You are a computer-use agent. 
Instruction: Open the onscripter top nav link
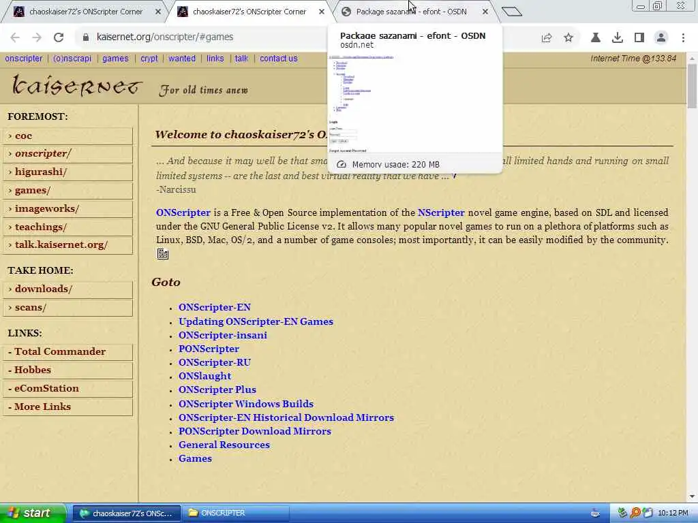click(24, 59)
